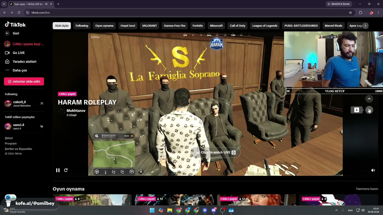The image size is (383, 215).
Task: Show hidden system tray icons
Action: coord(336,211)
